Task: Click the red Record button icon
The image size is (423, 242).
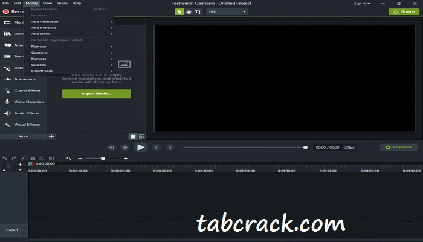Action: click(x=6, y=11)
